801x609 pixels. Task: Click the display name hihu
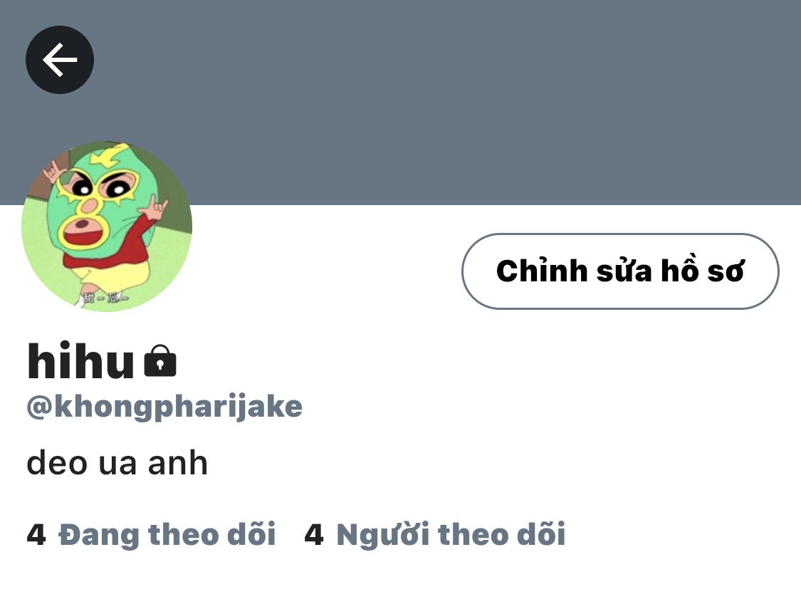pyautogui.click(x=80, y=360)
